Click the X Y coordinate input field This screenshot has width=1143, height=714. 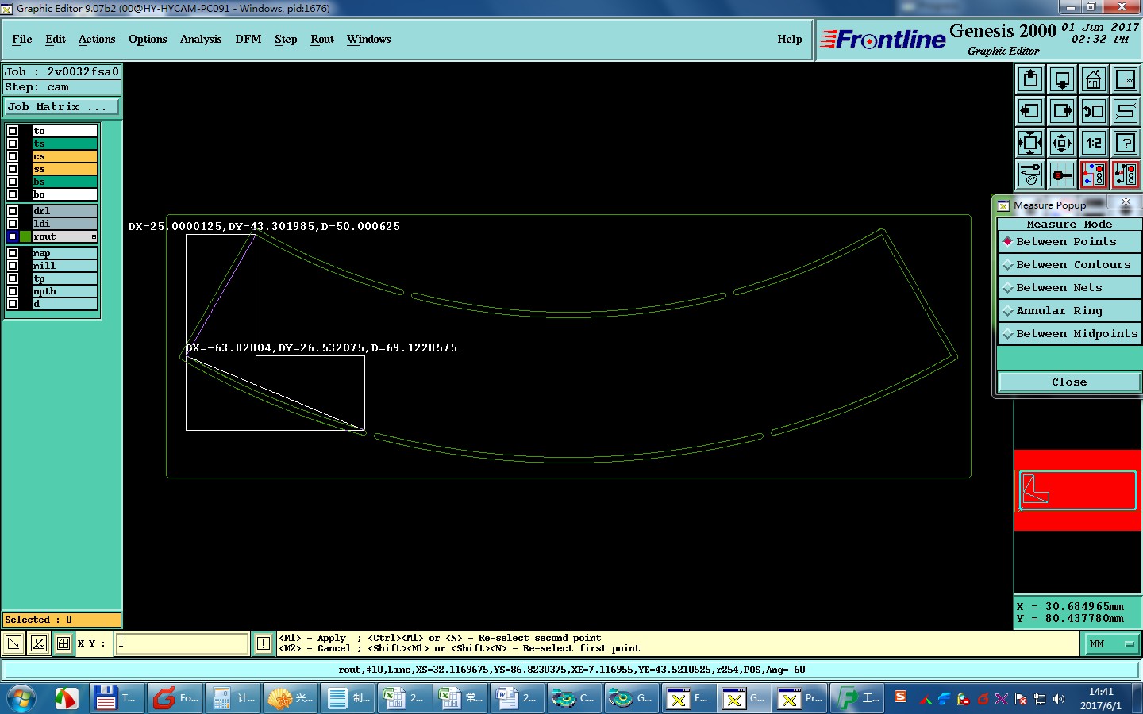183,643
